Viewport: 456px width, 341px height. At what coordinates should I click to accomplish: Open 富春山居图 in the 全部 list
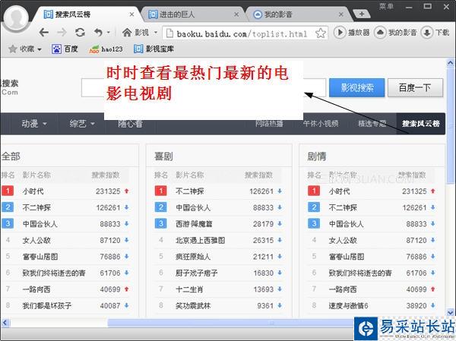[x=40, y=257]
